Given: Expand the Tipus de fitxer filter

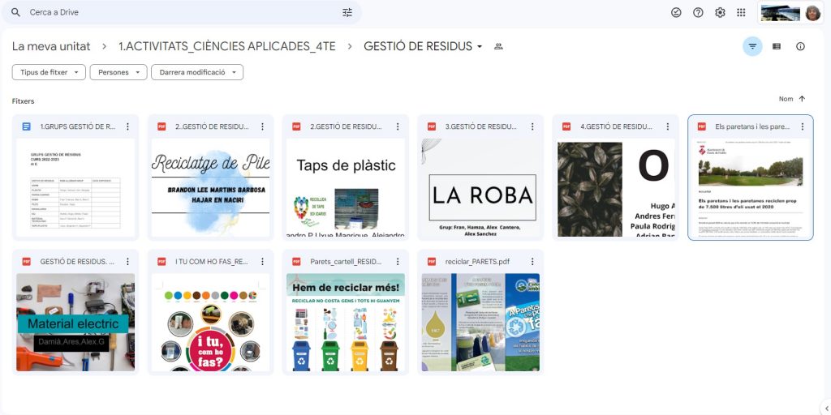Looking at the screenshot, I should pyautogui.click(x=49, y=72).
